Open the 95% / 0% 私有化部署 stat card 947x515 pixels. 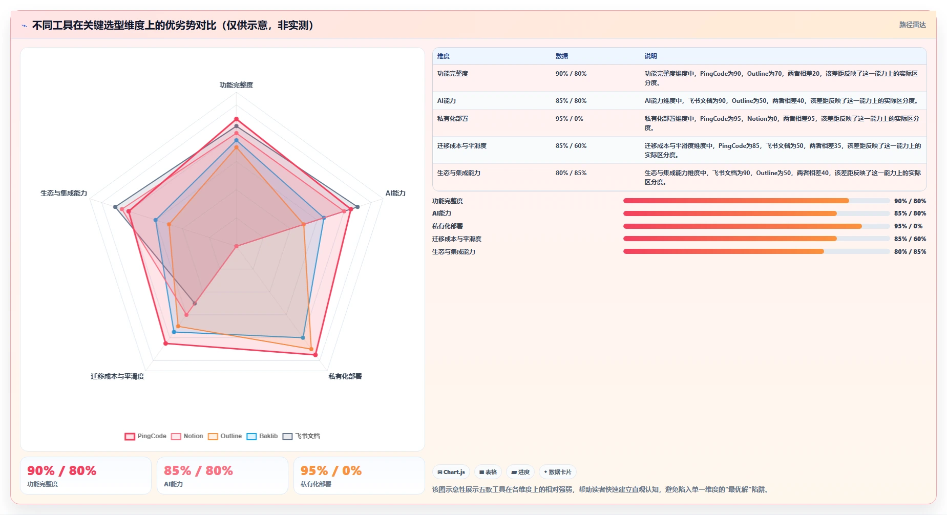click(359, 476)
